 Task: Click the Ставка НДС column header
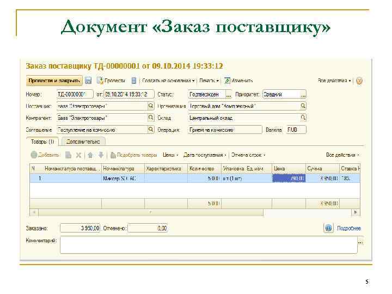[350, 169]
